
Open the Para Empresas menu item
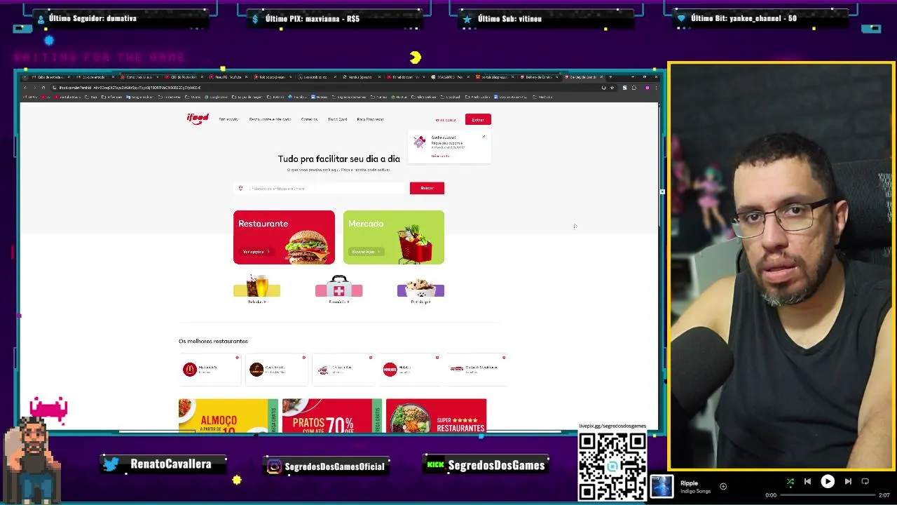[x=370, y=119]
